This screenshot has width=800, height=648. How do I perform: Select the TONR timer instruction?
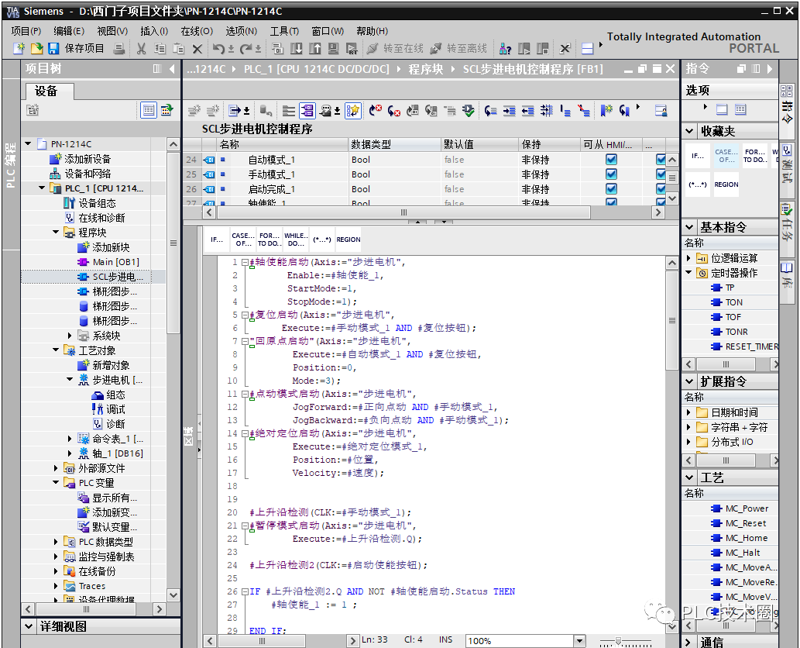point(730,332)
